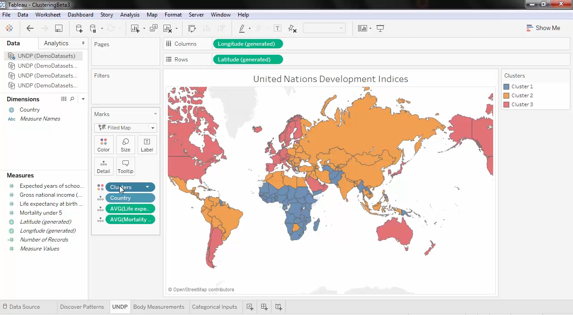The height and width of the screenshot is (315, 573).
Task: Open the Marks card menu arrow
Action: click(x=156, y=114)
